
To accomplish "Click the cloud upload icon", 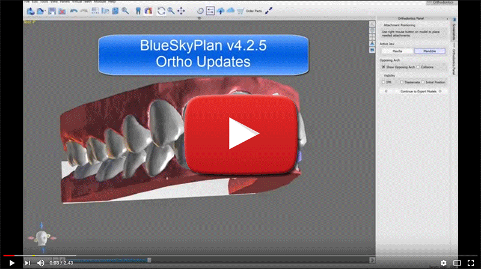I will coord(221,11).
